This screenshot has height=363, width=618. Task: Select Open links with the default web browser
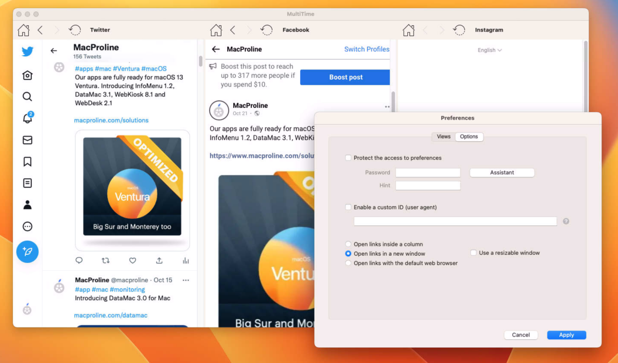(349, 263)
